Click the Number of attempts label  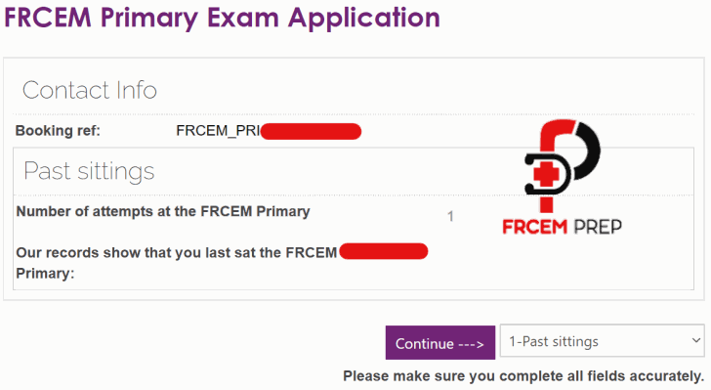(x=163, y=211)
